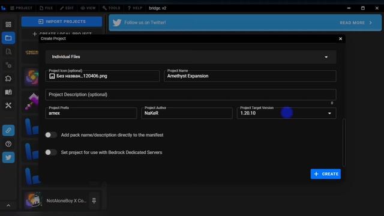Maximize the bridge. window
384x216 pixels.
click(x=363, y=8)
